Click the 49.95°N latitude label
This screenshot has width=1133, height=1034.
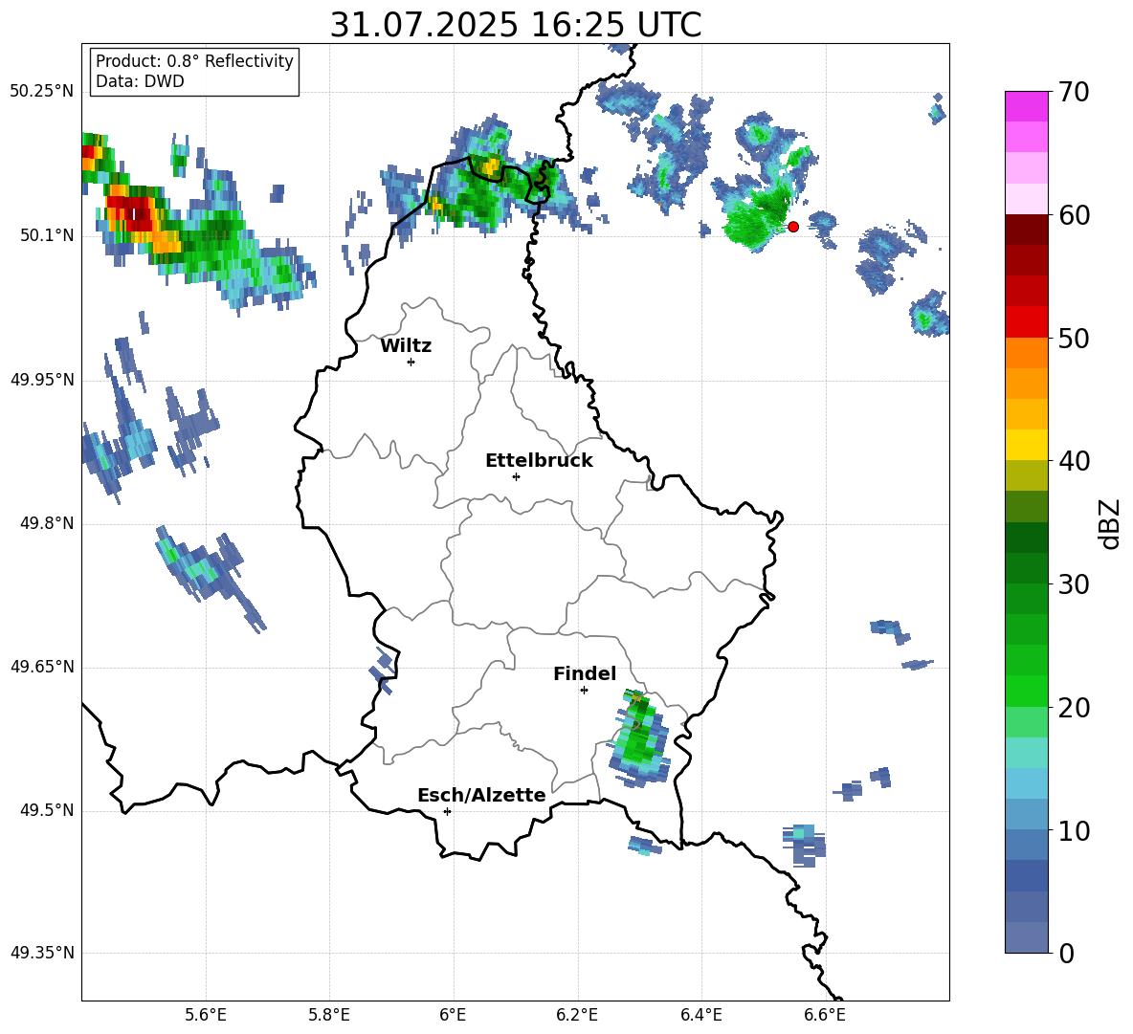tap(43, 380)
